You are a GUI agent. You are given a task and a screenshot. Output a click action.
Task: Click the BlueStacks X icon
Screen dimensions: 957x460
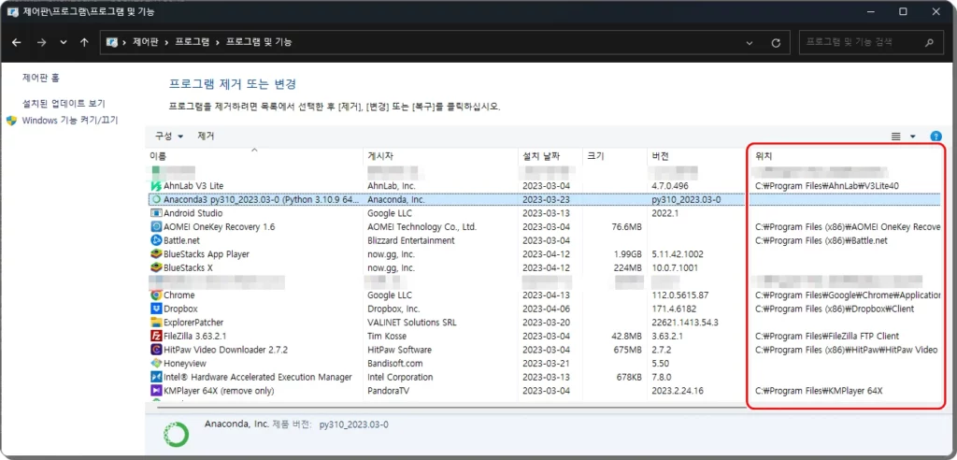coord(156,267)
